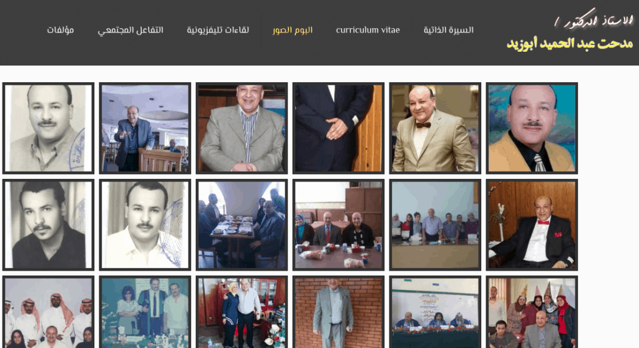Open the لقاءات تليفزيونية menu item
The image size is (639, 348).
(x=218, y=30)
